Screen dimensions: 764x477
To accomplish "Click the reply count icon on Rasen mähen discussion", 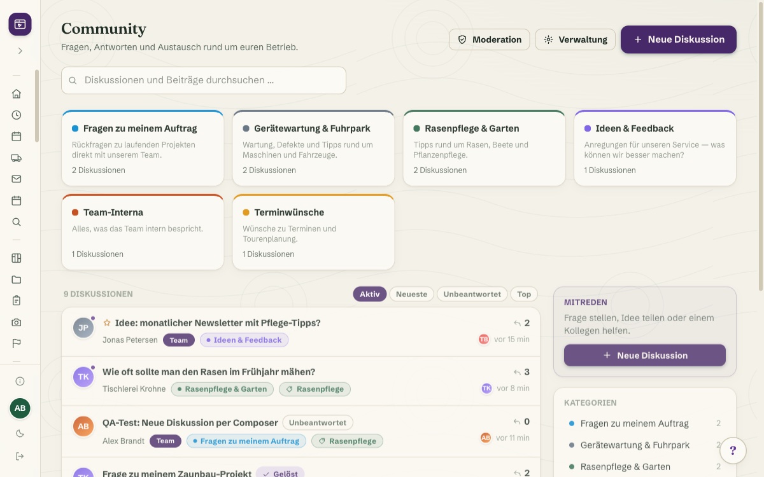I will (518, 372).
